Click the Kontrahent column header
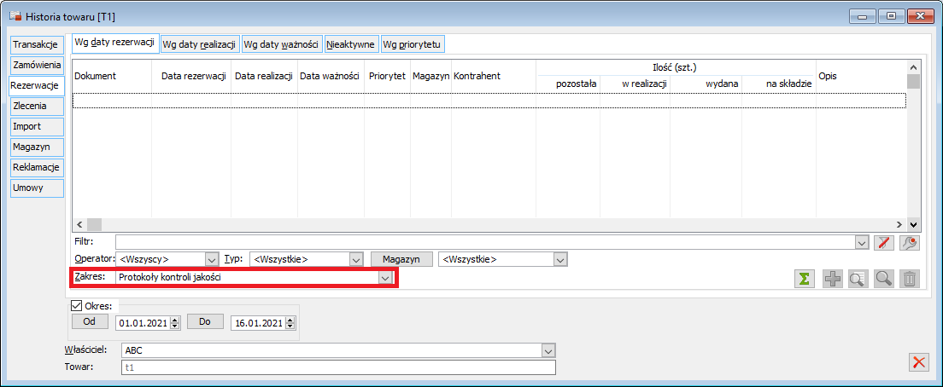 coord(493,76)
